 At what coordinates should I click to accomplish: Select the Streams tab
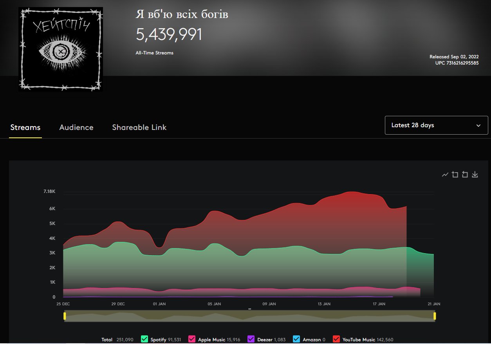coord(25,128)
